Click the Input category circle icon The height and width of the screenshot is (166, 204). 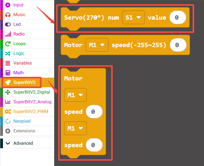[x=8, y=5]
